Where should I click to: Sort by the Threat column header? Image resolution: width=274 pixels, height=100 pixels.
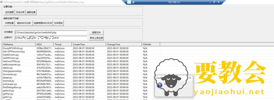point(63,44)
